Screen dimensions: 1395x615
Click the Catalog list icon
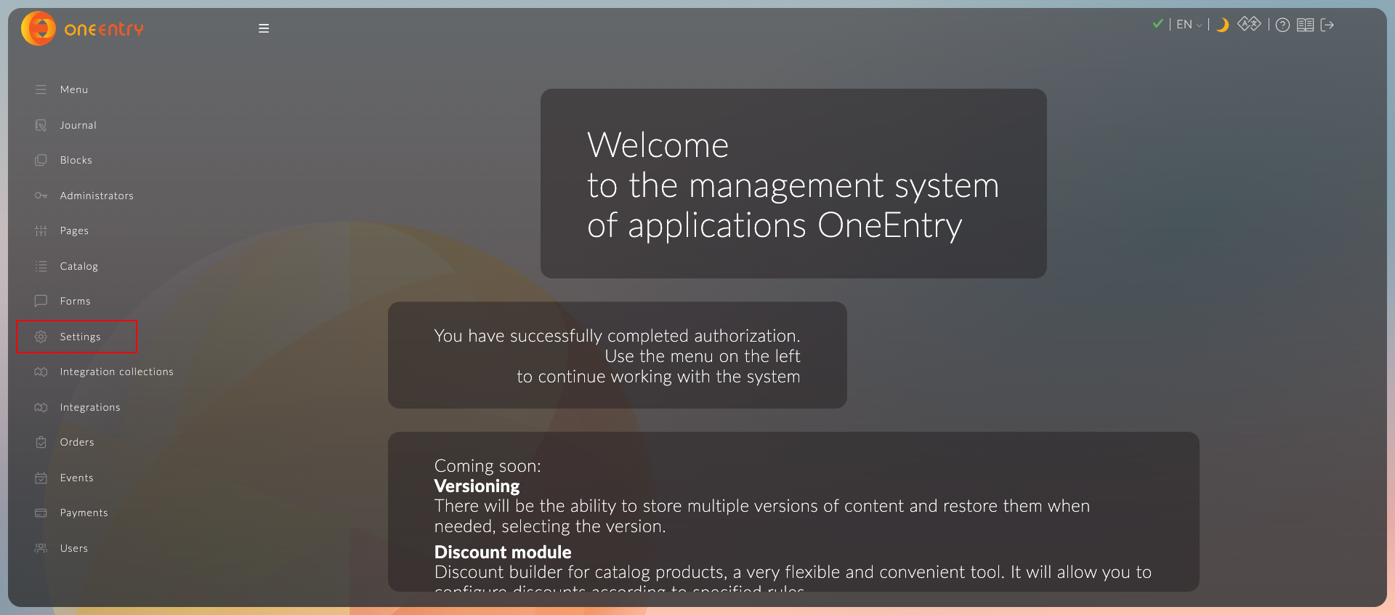[41, 266]
